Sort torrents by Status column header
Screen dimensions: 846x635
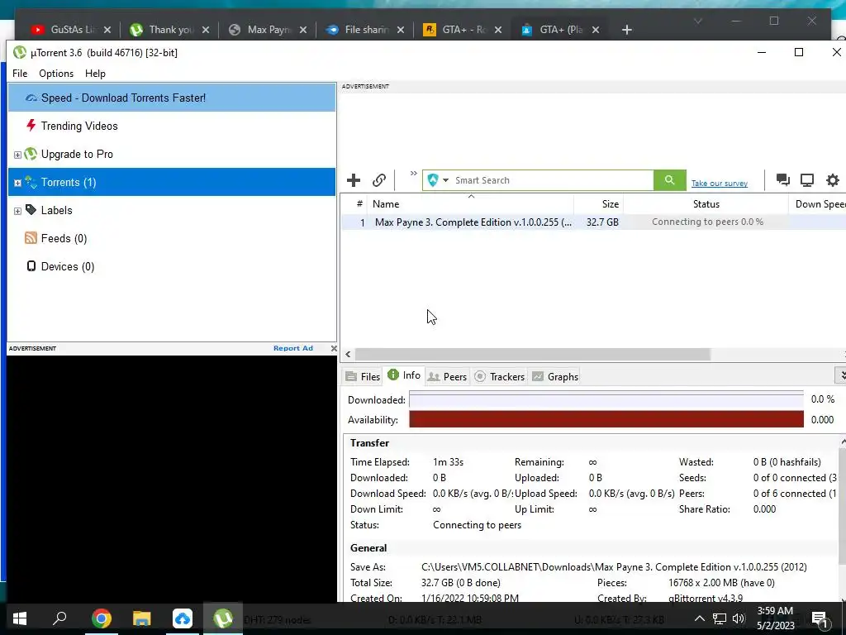[x=706, y=204]
